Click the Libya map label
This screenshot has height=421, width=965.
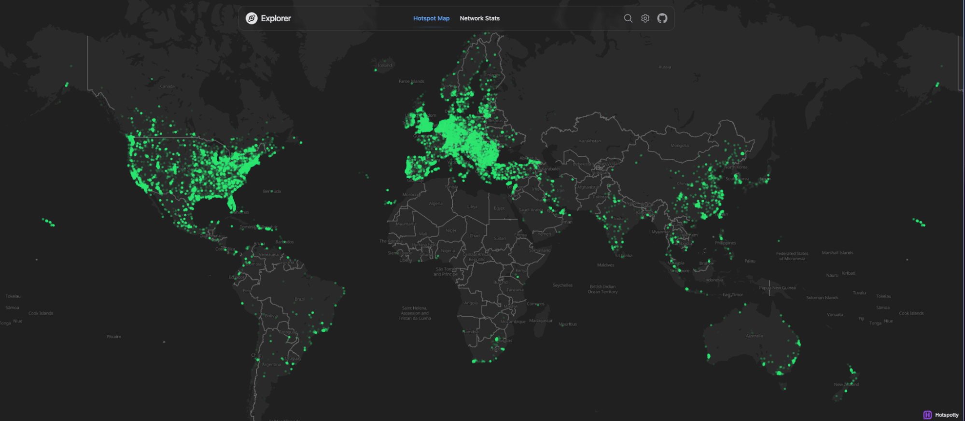point(472,207)
